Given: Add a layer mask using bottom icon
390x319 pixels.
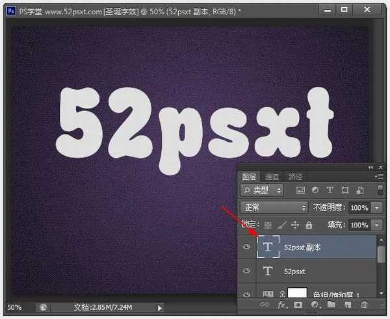Looking at the screenshot, I should pos(298,304).
